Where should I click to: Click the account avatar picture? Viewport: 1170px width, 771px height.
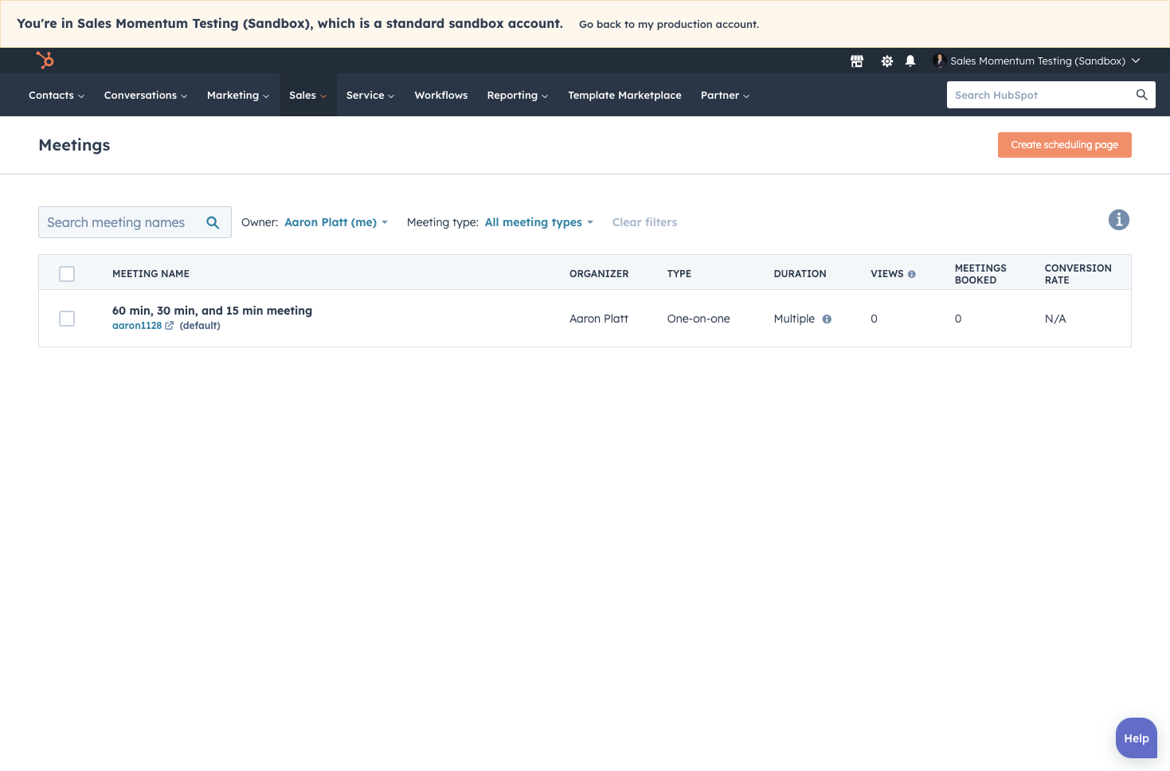pyautogui.click(x=939, y=61)
